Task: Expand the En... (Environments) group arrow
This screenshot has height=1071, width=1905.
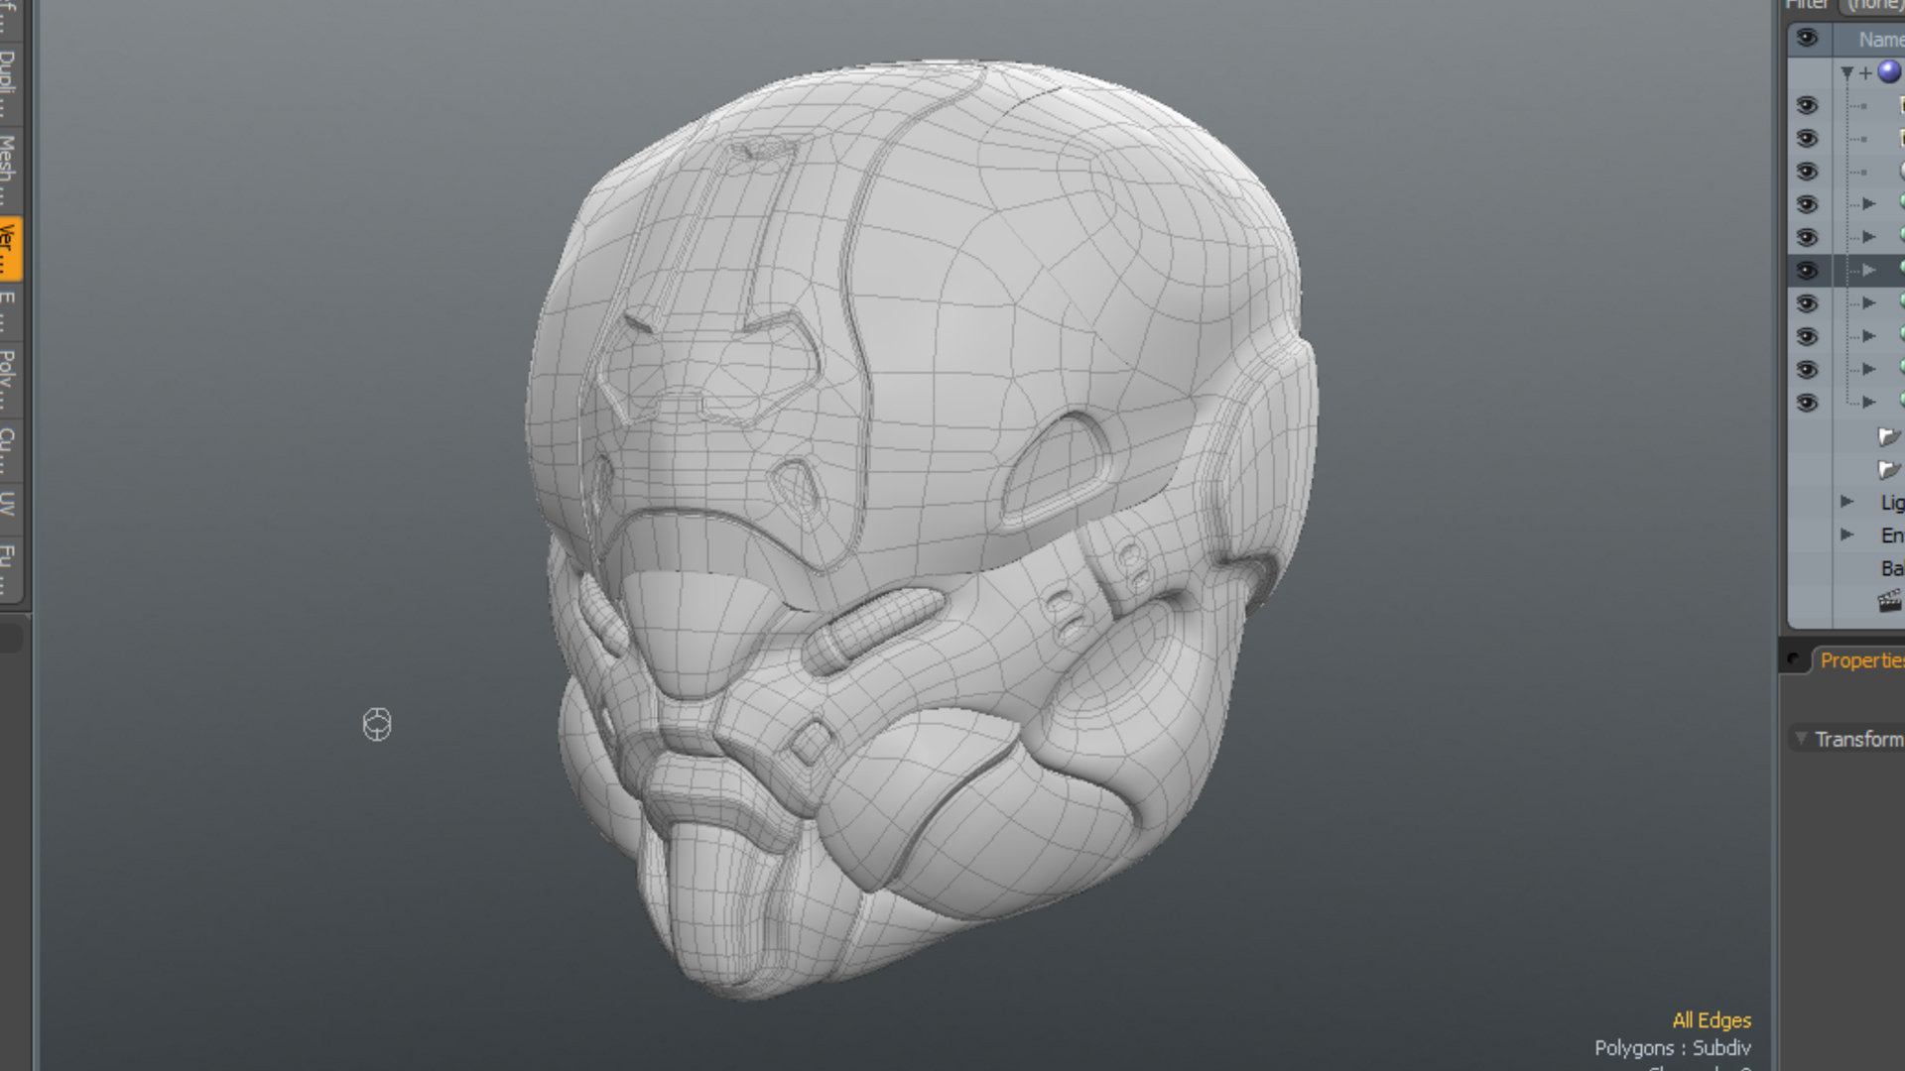Action: 1846,535
